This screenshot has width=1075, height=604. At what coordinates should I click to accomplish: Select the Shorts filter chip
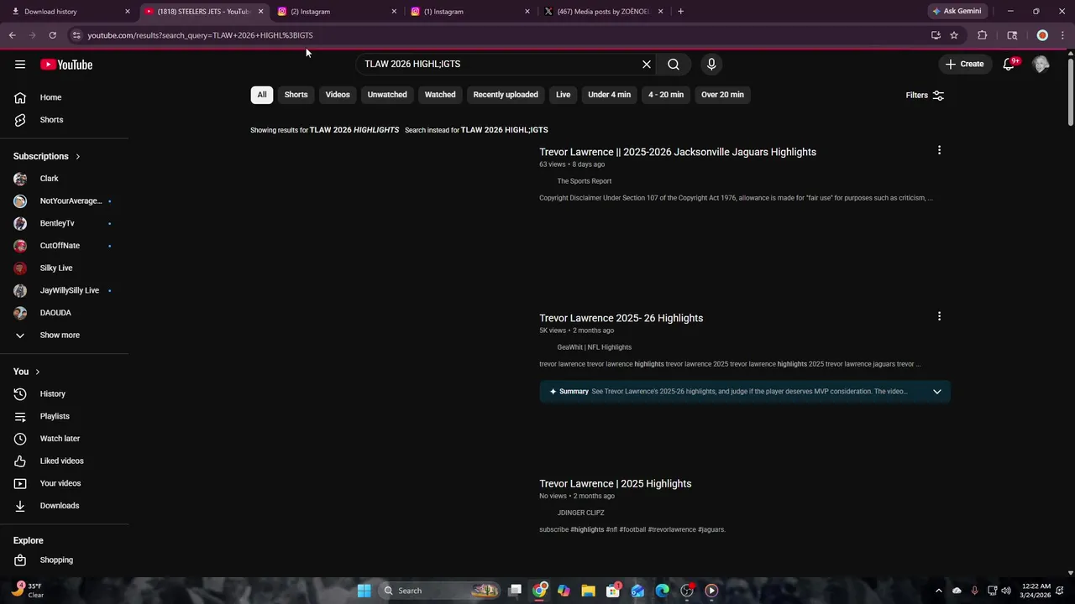click(296, 95)
